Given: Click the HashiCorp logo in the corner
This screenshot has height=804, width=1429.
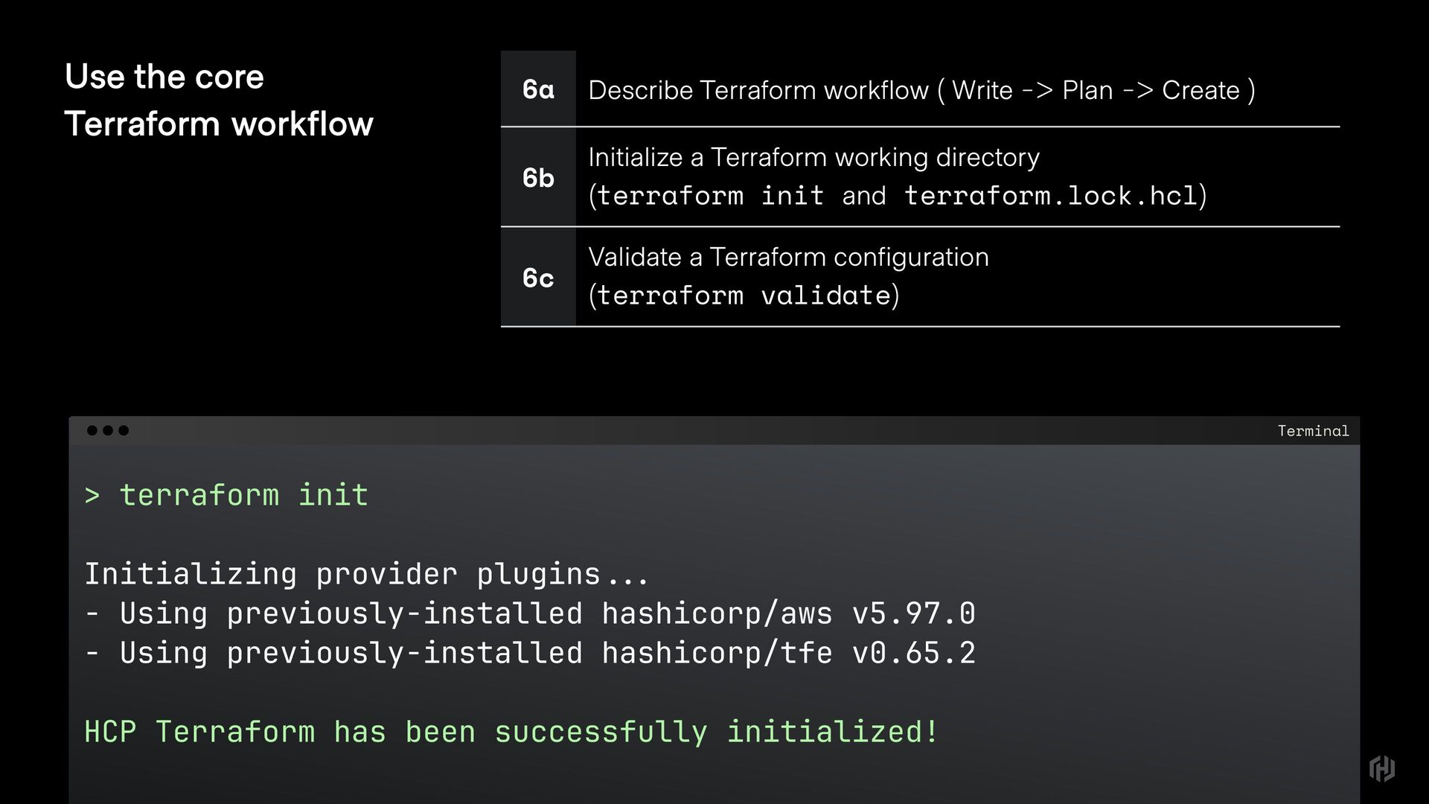Looking at the screenshot, I should click(x=1382, y=768).
